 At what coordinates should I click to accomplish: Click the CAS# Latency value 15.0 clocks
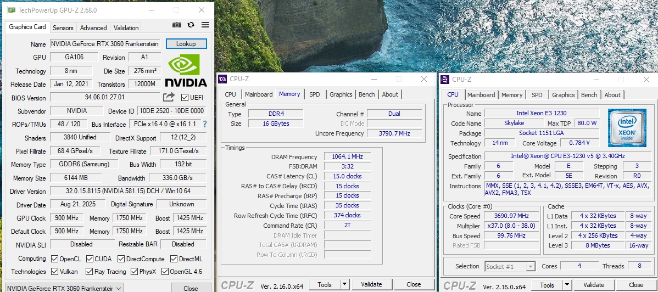pos(348,176)
